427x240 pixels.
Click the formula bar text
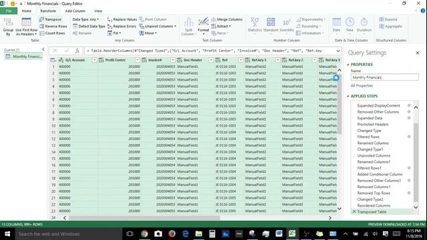click(204, 51)
